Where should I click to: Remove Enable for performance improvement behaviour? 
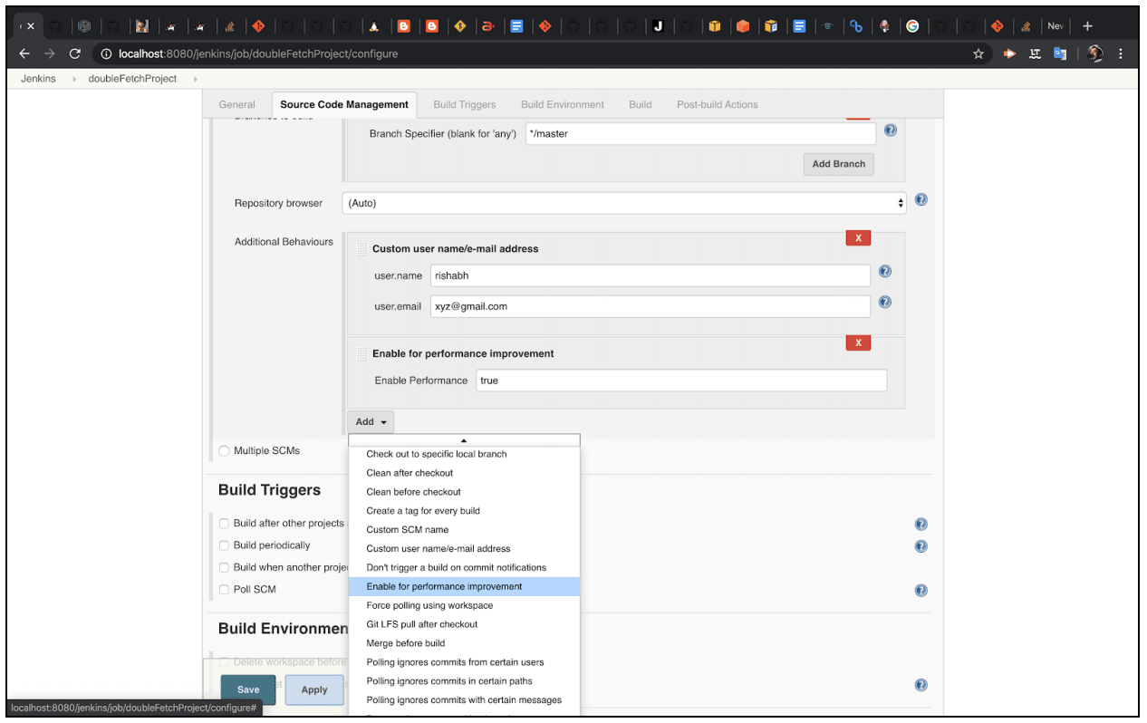coord(857,342)
